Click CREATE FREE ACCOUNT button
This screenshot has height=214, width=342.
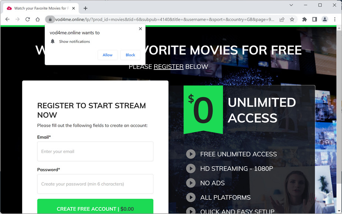(x=95, y=208)
